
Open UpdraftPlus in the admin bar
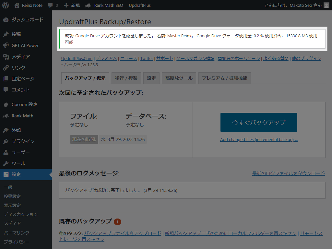[140, 5]
